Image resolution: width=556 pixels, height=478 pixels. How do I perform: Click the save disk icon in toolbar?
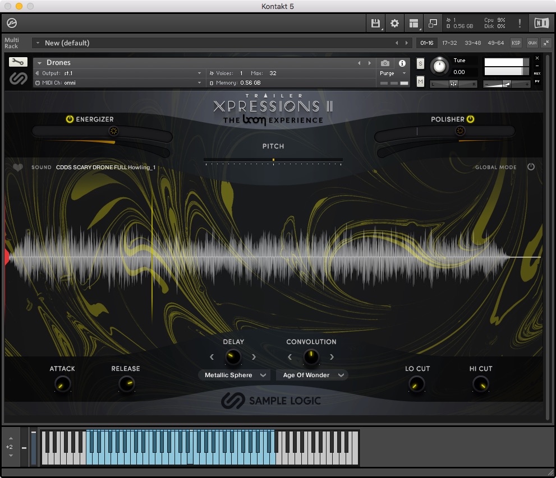click(375, 24)
